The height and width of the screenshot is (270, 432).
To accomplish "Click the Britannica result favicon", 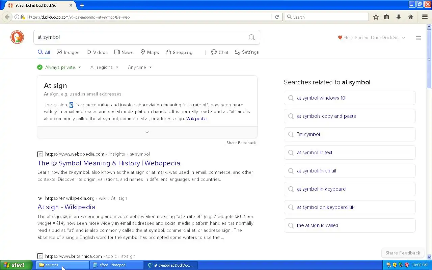I will coord(40,256).
